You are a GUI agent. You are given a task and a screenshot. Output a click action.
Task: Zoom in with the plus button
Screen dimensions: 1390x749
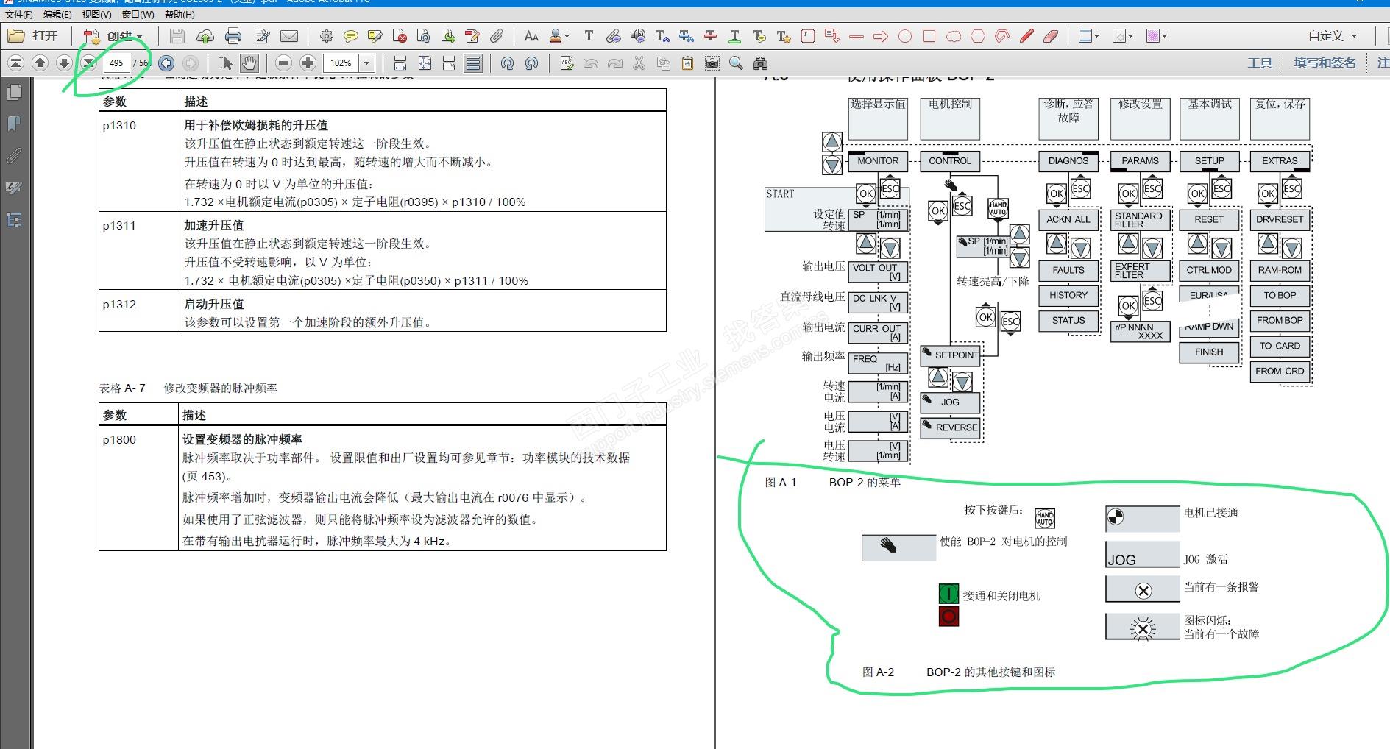click(x=308, y=63)
